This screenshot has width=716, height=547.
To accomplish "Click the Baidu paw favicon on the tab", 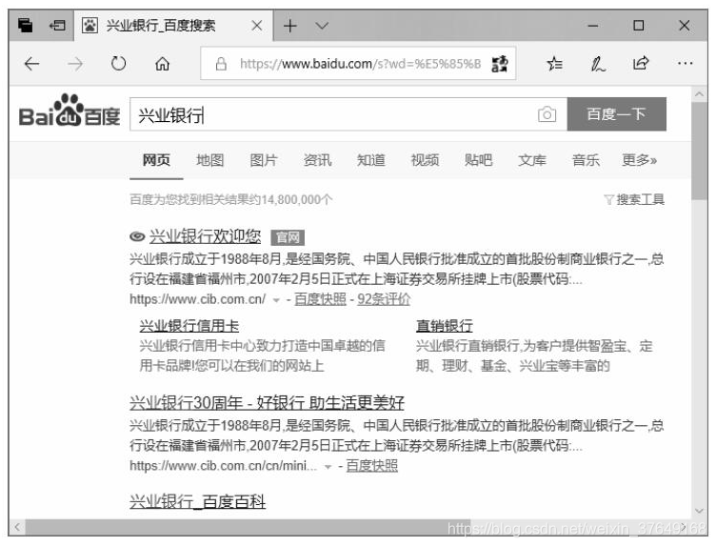I will (89, 25).
